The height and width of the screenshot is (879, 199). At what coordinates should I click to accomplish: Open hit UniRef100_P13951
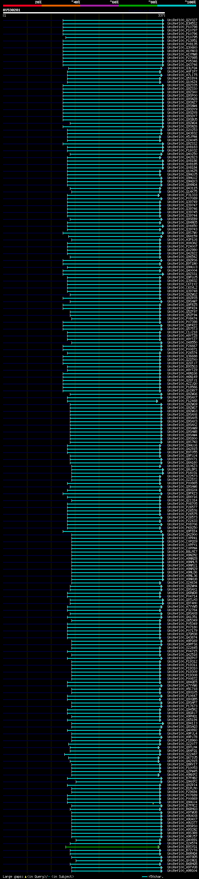pos(182,41)
